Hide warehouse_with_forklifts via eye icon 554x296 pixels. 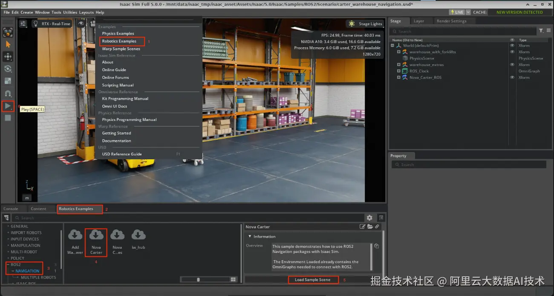coord(512,52)
